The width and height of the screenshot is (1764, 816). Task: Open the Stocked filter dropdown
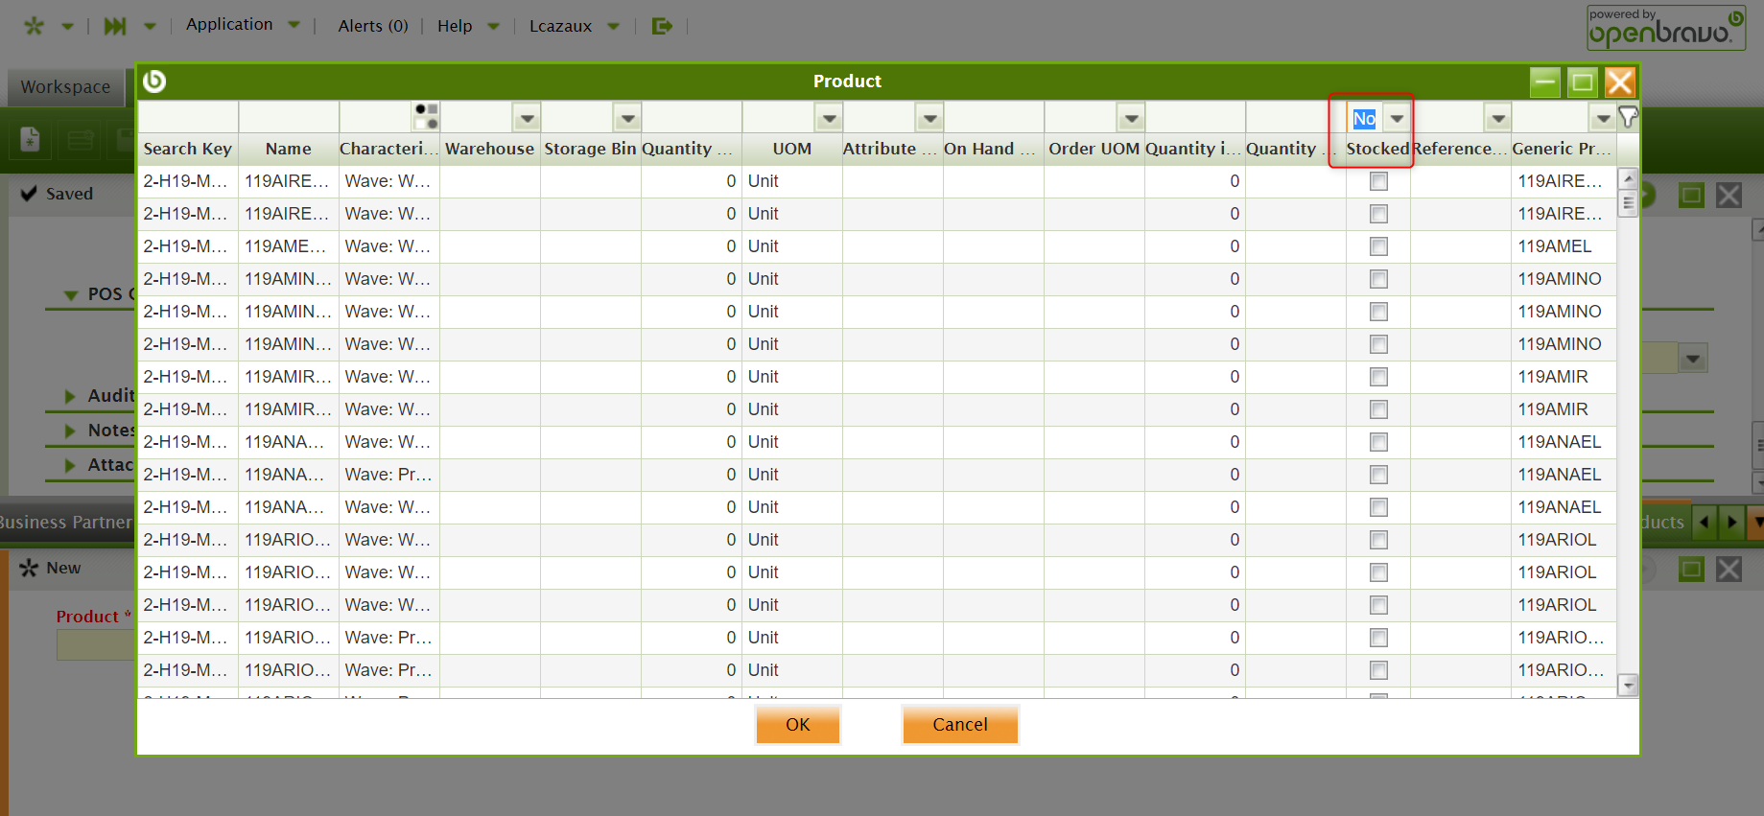click(x=1398, y=119)
